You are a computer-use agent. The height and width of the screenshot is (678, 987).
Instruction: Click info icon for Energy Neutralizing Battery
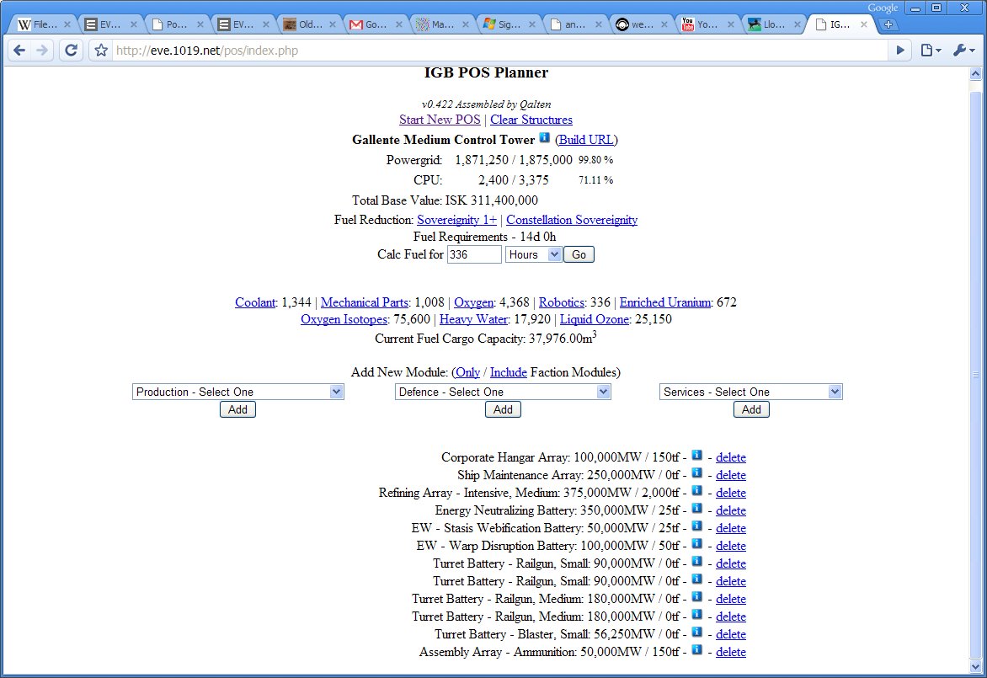(x=696, y=508)
